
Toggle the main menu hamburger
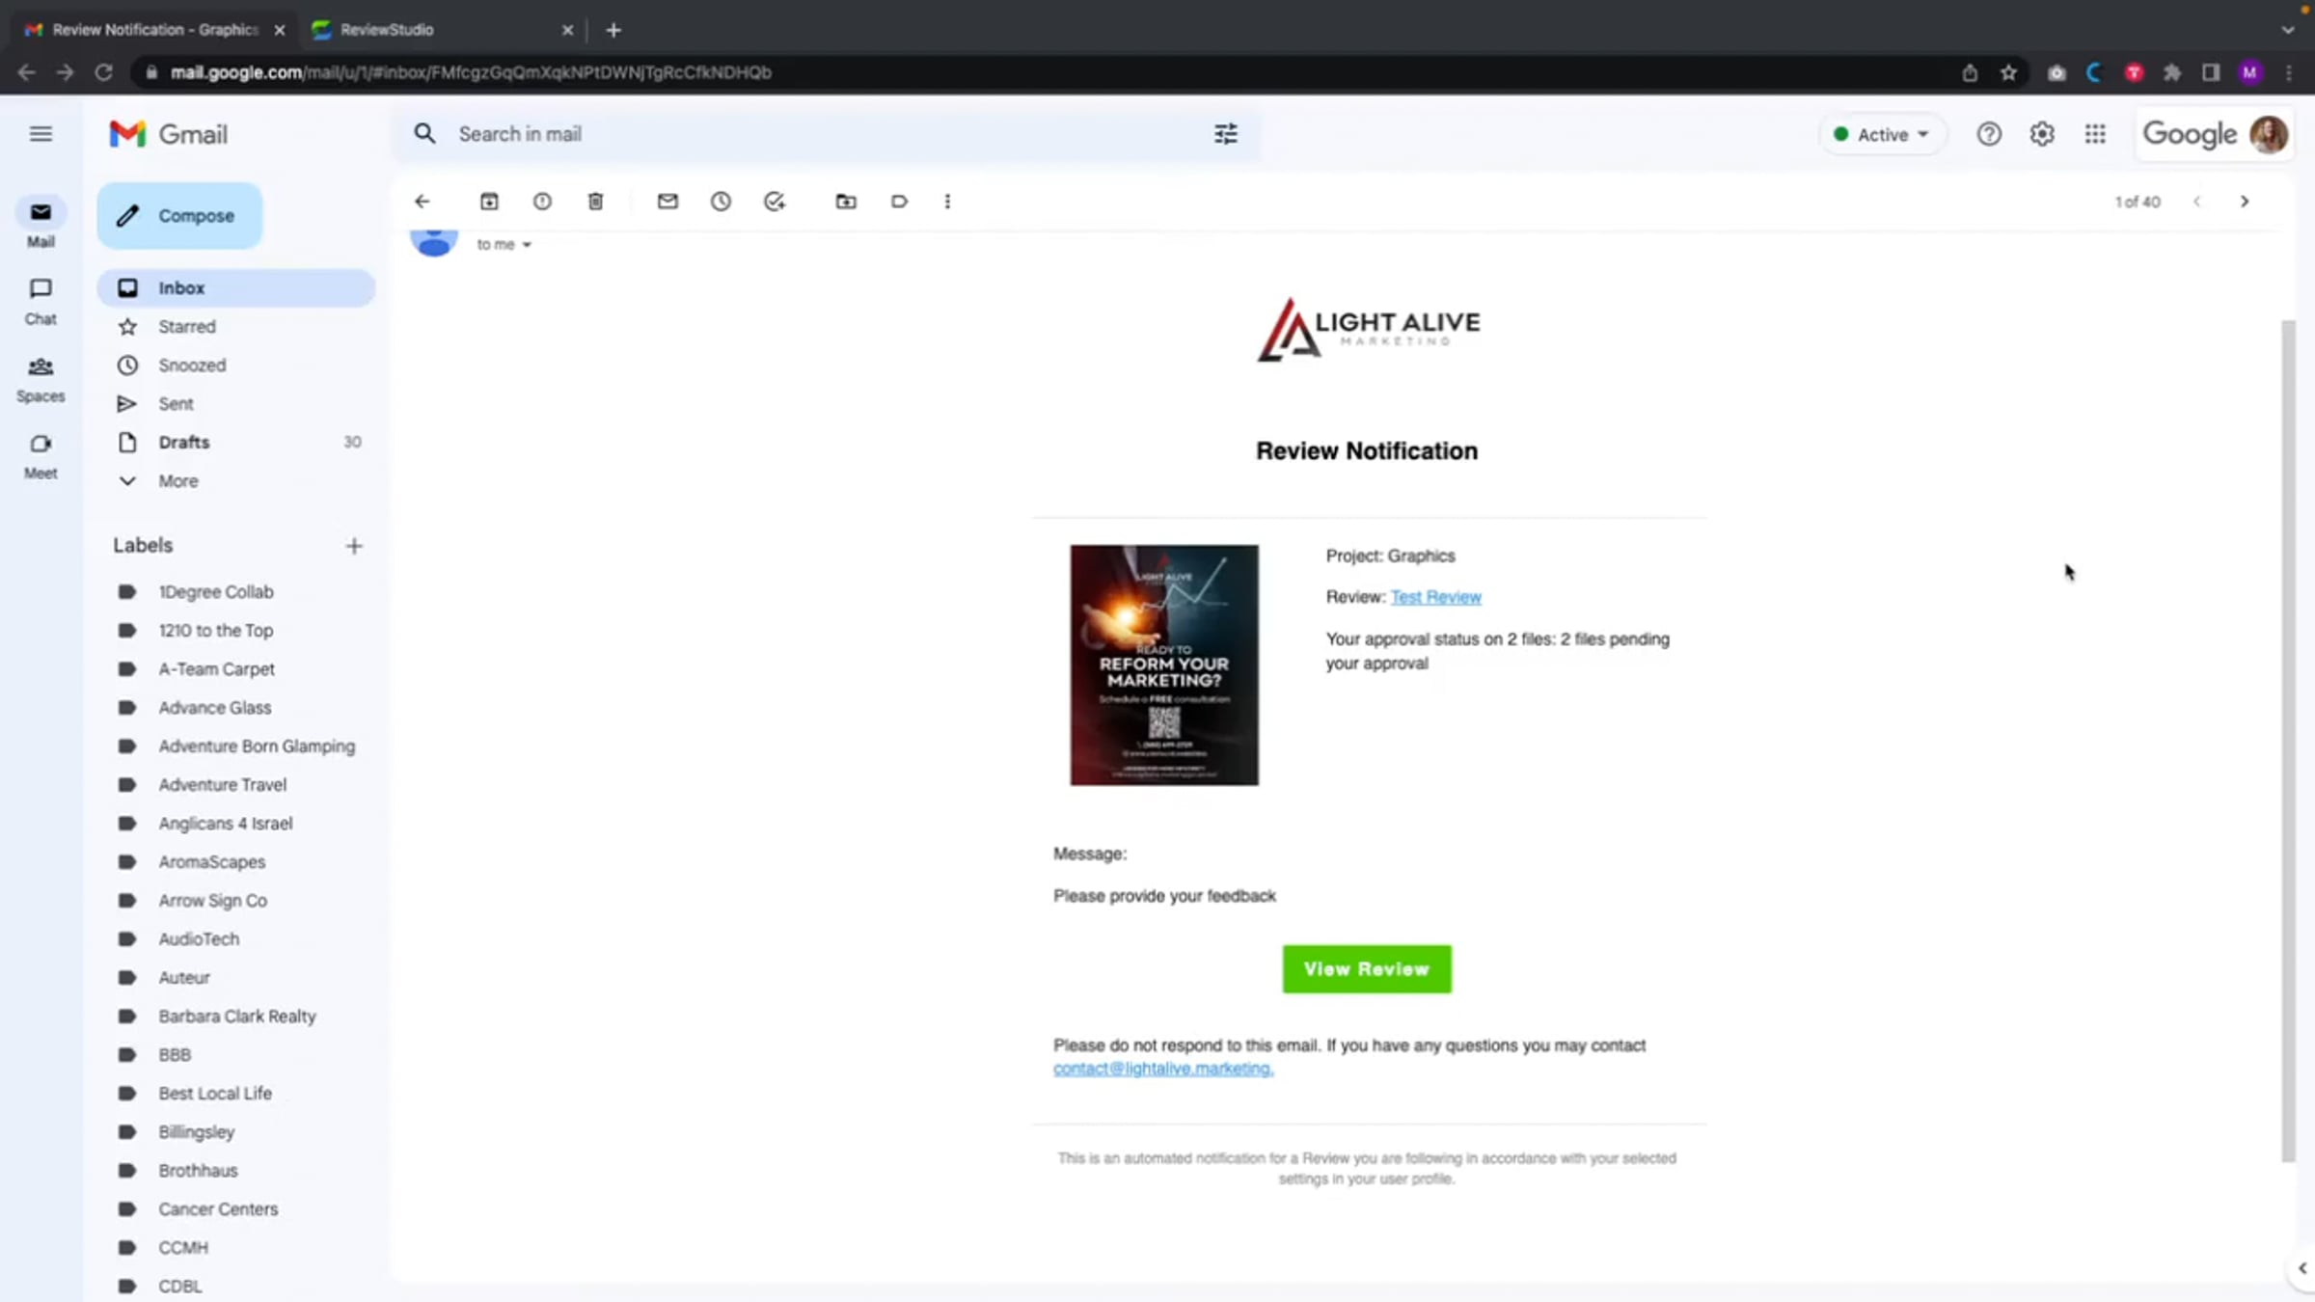(41, 134)
